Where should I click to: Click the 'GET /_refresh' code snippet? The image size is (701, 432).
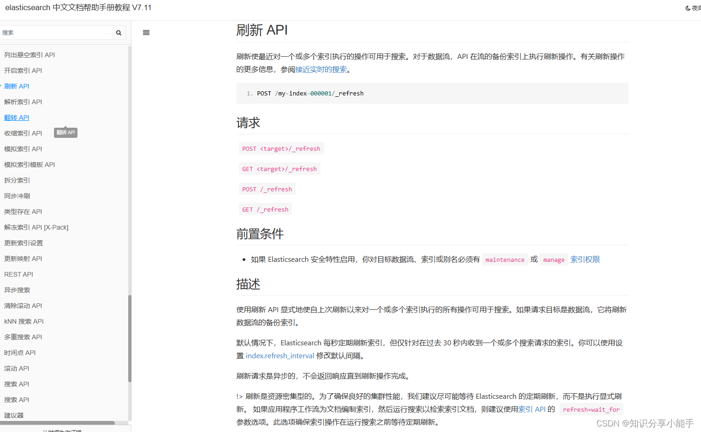265,210
